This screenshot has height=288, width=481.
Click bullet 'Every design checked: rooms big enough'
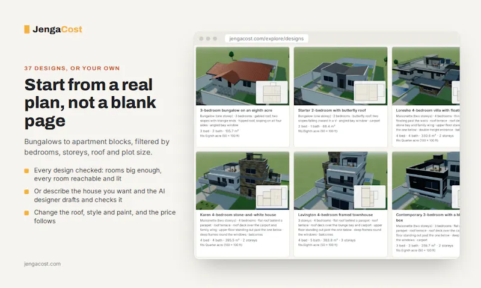97,174
